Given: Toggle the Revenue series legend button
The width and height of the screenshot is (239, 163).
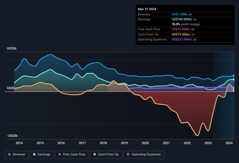Looking at the screenshot, I should (17, 155).
